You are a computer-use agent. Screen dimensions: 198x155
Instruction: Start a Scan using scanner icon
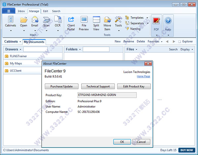pyautogui.click(x=46, y=20)
